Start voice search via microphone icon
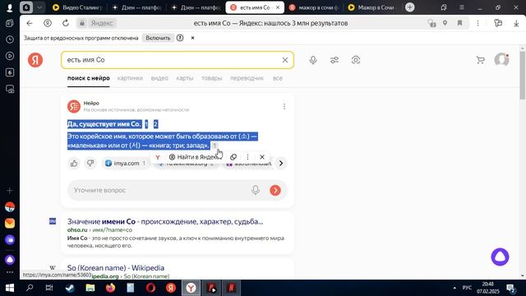The image size is (526, 296). 313,60
